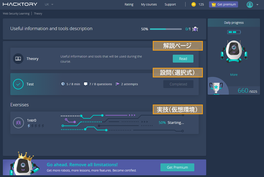Switch to the Rating page
Viewport: 264px width, 177px height.
(x=129, y=4)
